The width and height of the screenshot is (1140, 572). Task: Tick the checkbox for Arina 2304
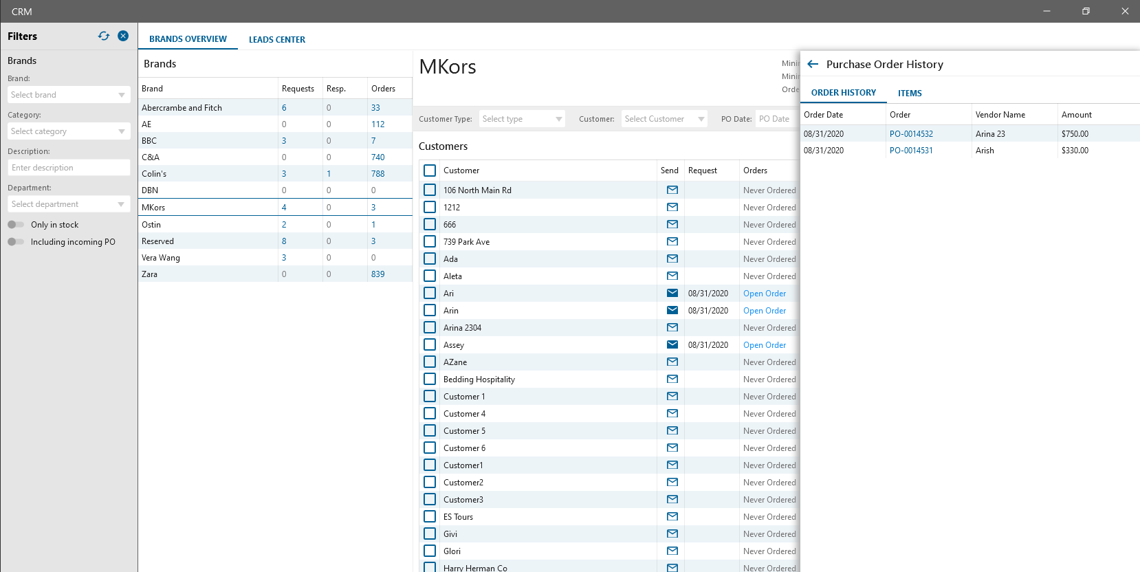[x=430, y=327]
